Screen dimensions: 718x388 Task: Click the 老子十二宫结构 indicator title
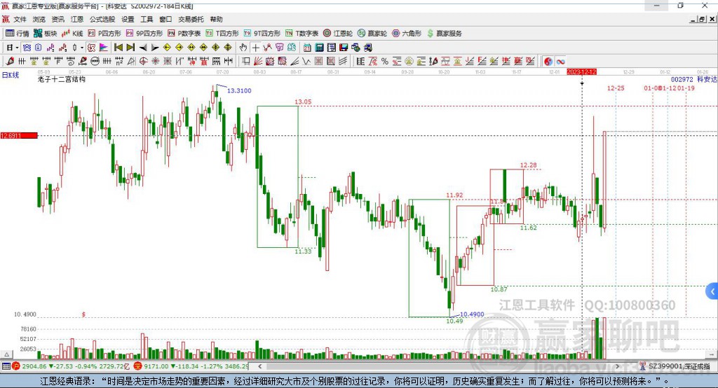coord(62,79)
